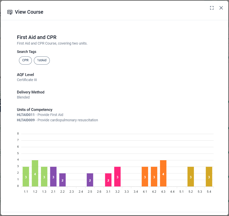Click the pink bar for 3.2
The height and width of the screenshot is (216, 229).
pos(118,177)
